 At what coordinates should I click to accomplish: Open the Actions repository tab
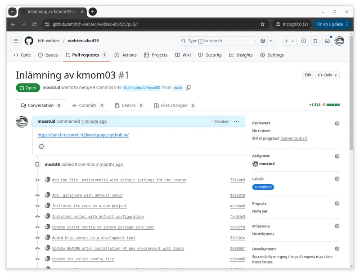(126, 55)
